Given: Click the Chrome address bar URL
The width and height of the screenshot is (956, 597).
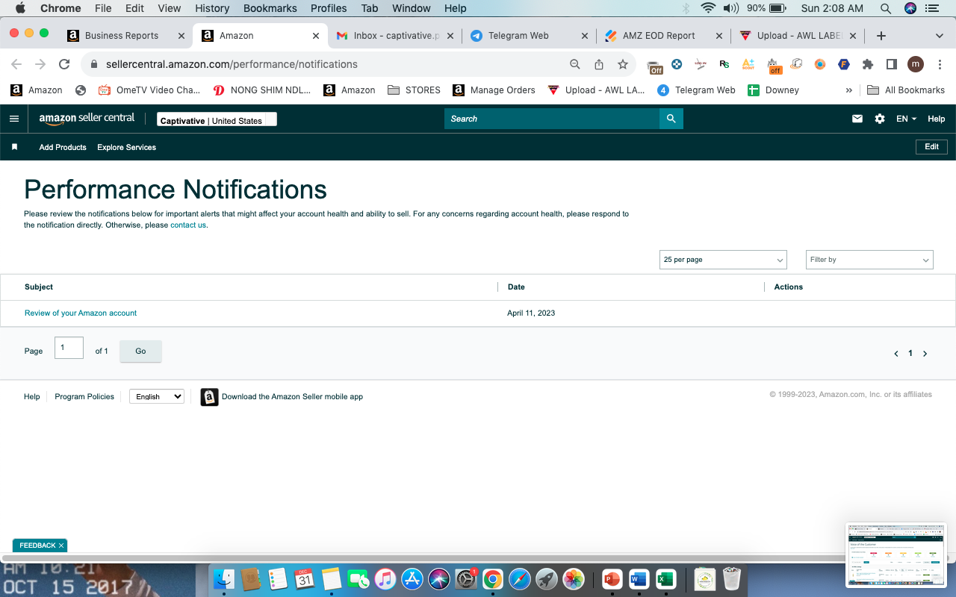Looking at the screenshot, I should click(x=232, y=64).
